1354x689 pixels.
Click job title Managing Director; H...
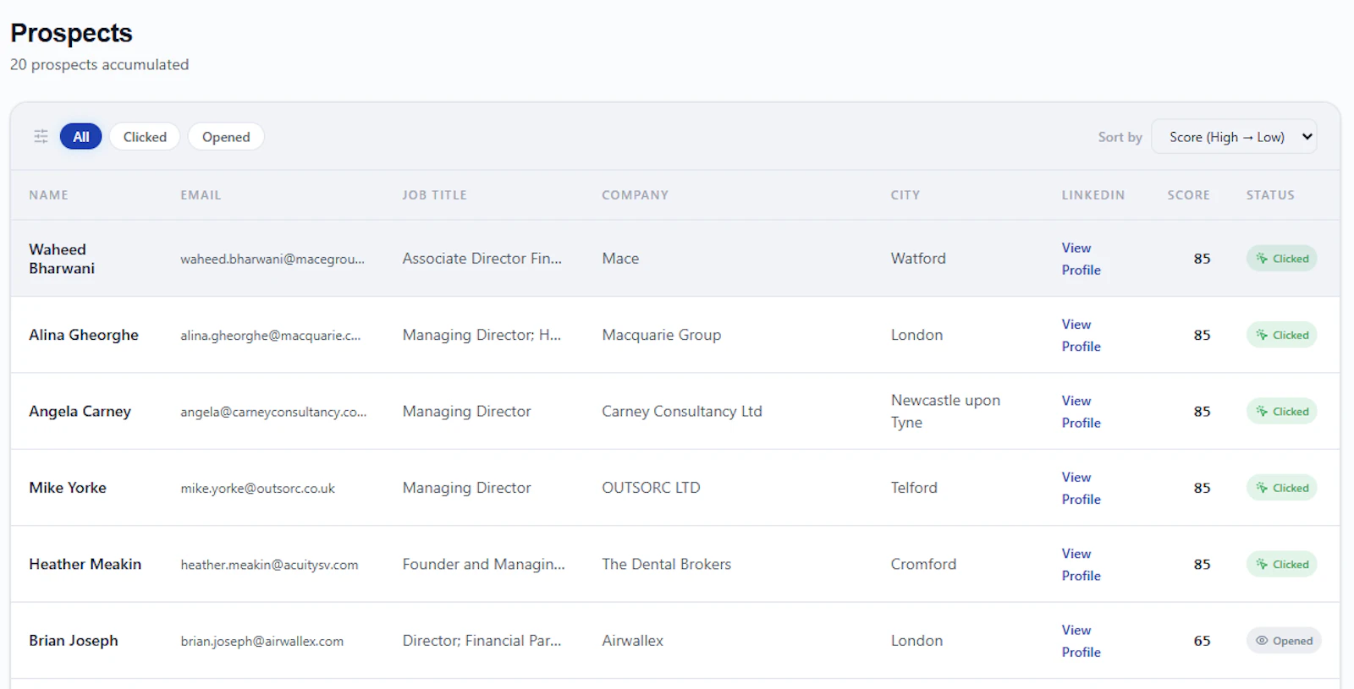click(482, 335)
